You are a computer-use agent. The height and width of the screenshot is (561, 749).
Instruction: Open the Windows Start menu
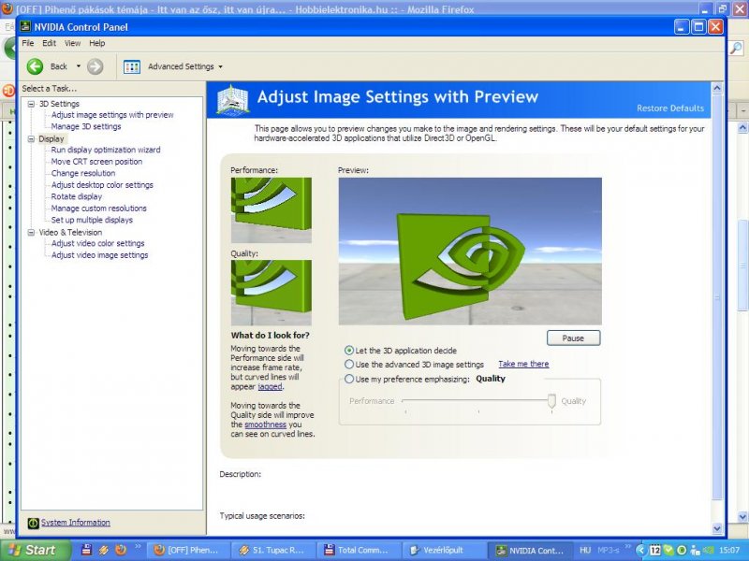(x=36, y=550)
